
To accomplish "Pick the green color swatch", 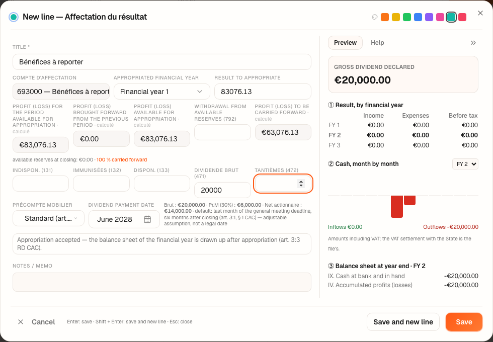I will tap(407, 17).
